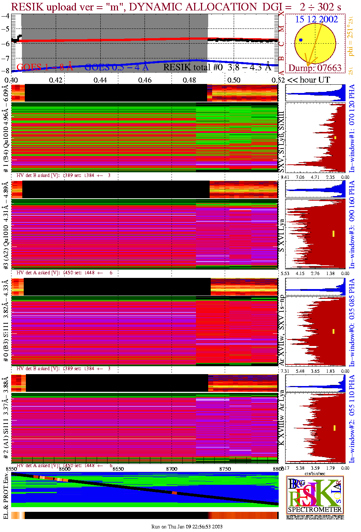
Task: Select the red GOES 1 – 8 Å legend label
Action: pos(45,67)
